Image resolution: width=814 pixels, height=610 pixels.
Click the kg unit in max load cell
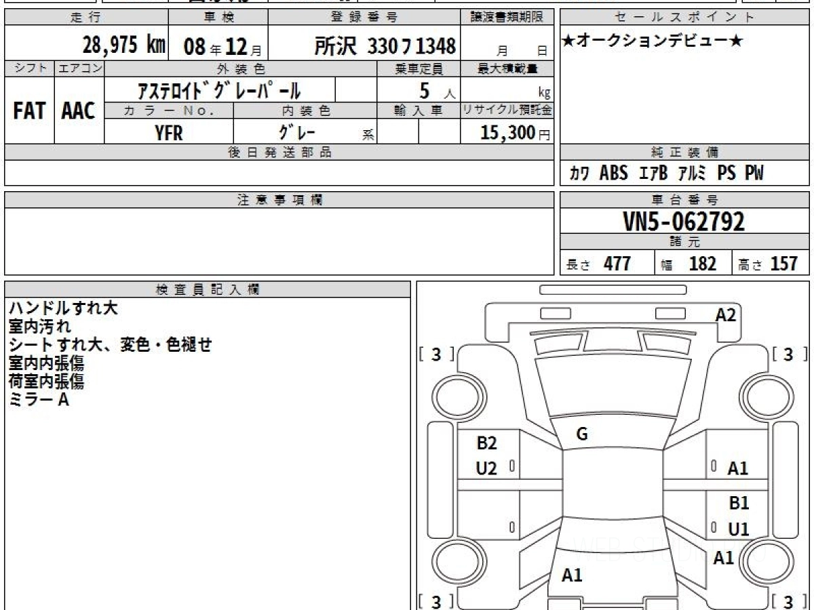(544, 94)
